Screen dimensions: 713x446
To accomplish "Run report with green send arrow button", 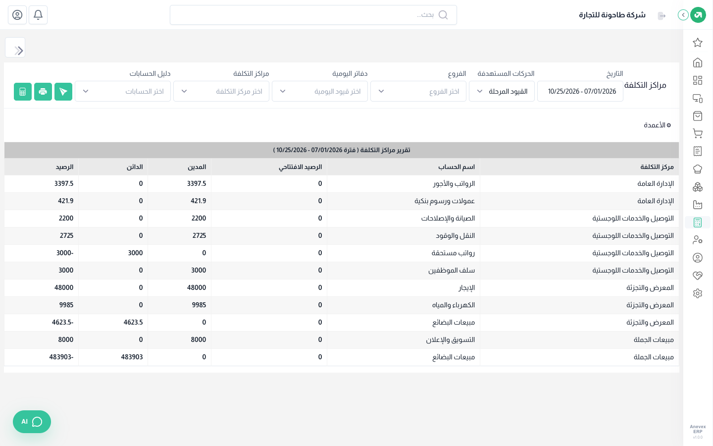I will [x=63, y=92].
